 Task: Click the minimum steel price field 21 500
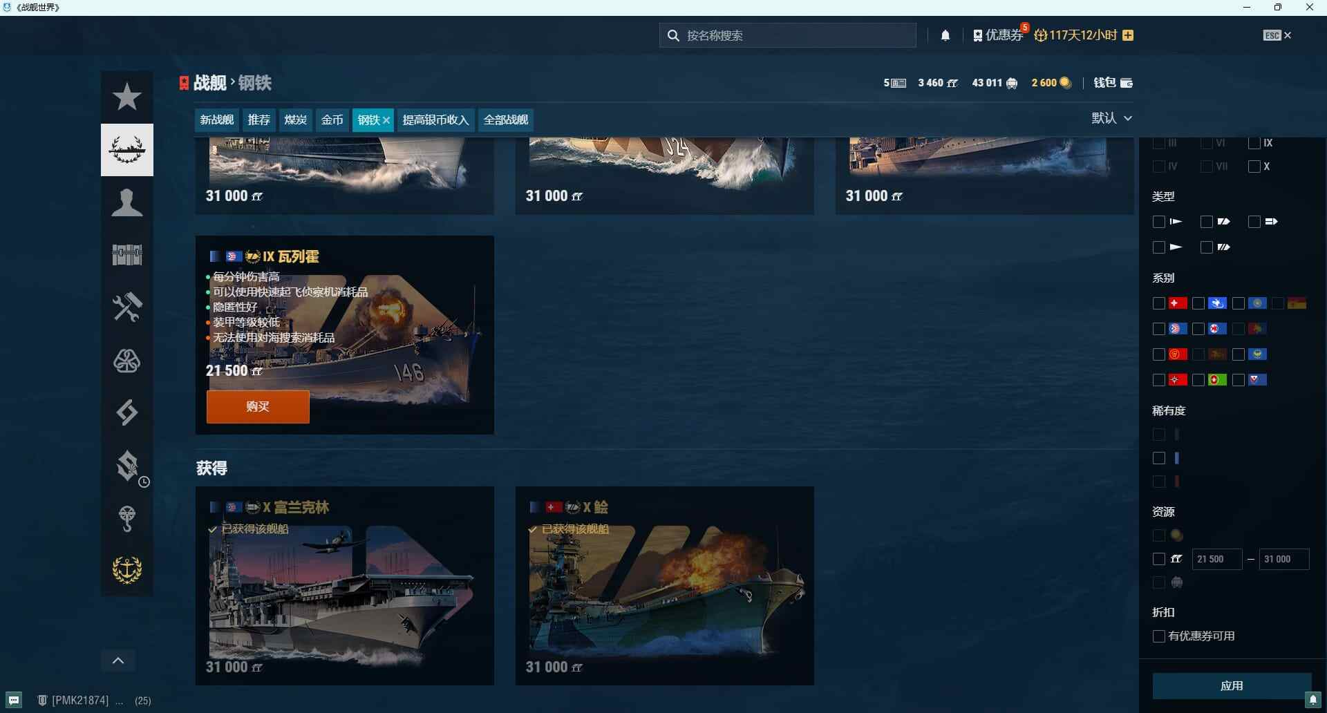[x=1216, y=559]
